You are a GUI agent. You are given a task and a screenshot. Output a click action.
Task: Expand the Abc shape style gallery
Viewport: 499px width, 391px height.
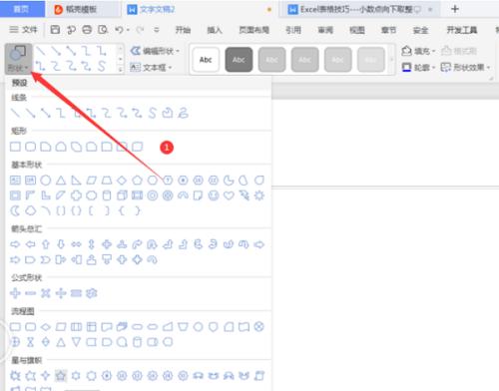(391, 59)
